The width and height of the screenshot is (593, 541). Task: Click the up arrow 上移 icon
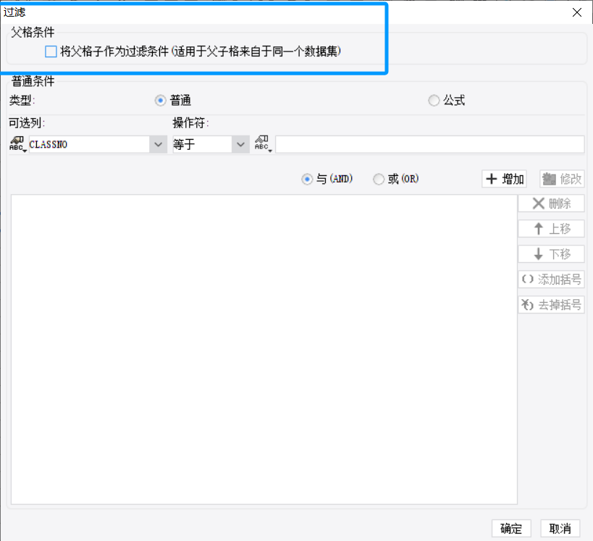(x=539, y=229)
